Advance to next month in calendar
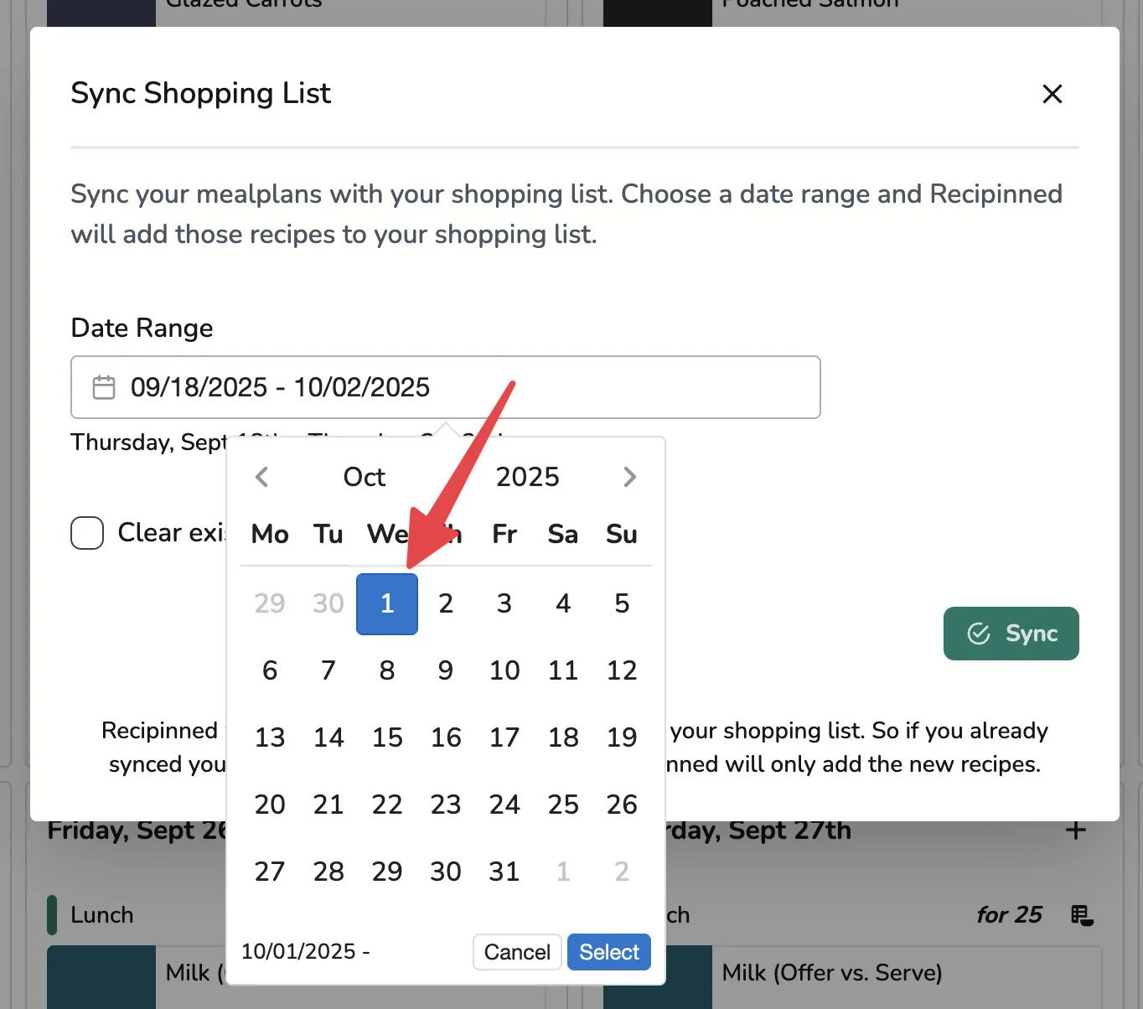Image resolution: width=1143 pixels, height=1009 pixels. pyautogui.click(x=629, y=477)
